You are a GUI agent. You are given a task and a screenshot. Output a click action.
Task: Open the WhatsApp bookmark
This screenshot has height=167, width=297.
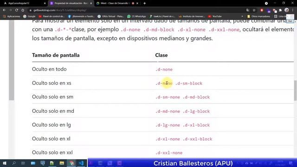(136, 16)
